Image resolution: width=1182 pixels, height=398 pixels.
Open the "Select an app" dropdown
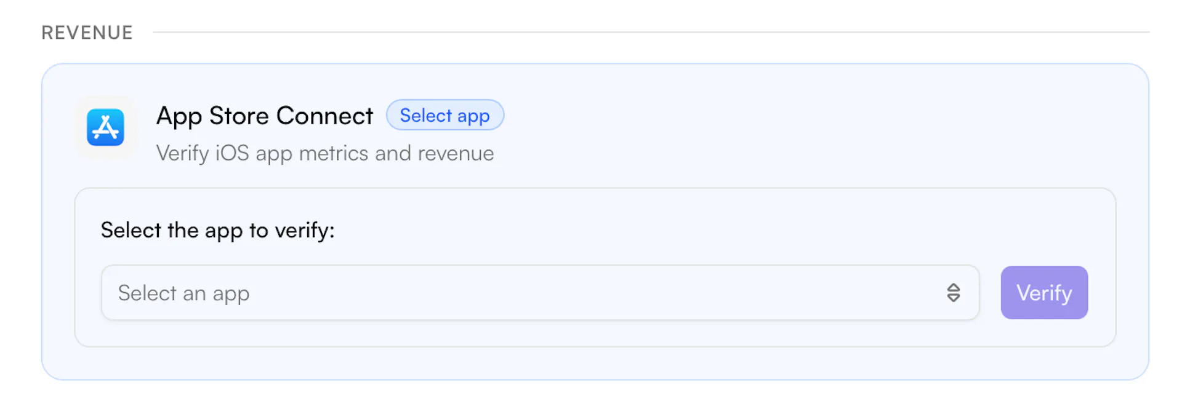pyautogui.click(x=539, y=293)
